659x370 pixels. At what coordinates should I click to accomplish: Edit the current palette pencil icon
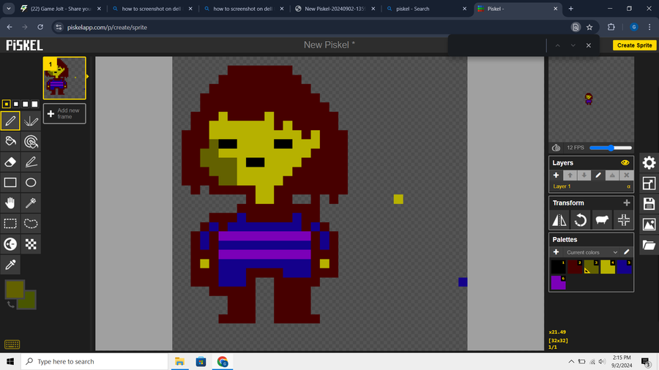tap(627, 252)
